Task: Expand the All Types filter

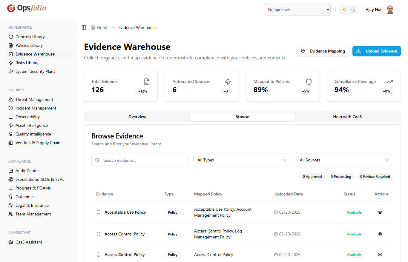Action: point(242,160)
